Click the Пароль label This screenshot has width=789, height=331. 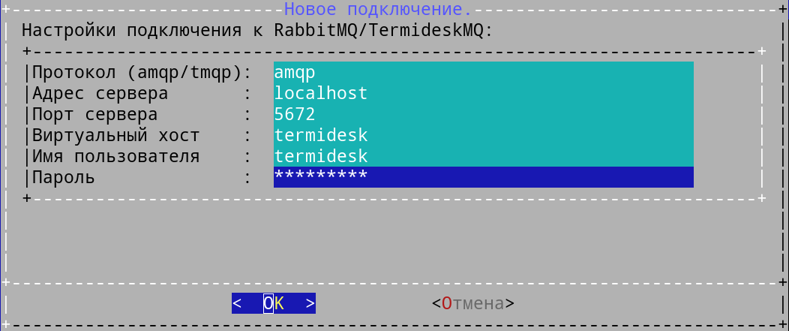coord(64,177)
